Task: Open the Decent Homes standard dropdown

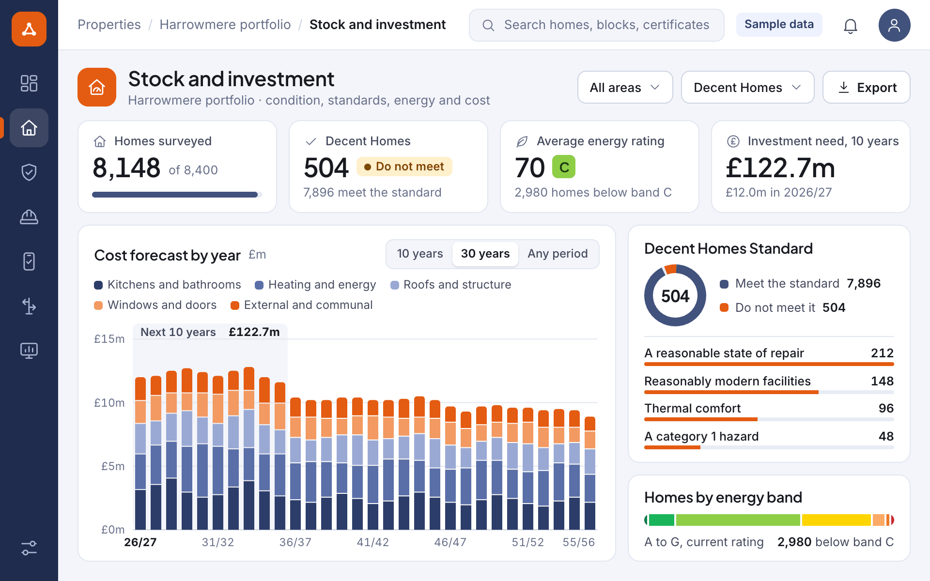Action: [747, 87]
